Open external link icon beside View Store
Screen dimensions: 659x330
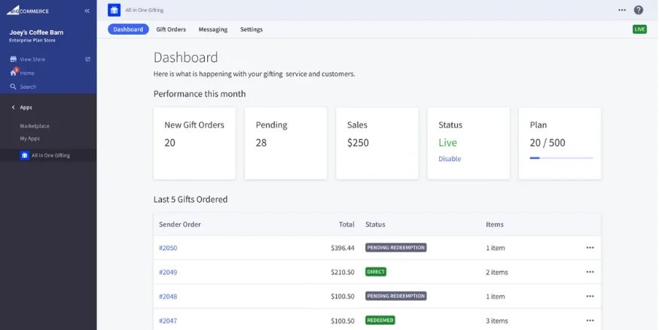[x=88, y=60]
